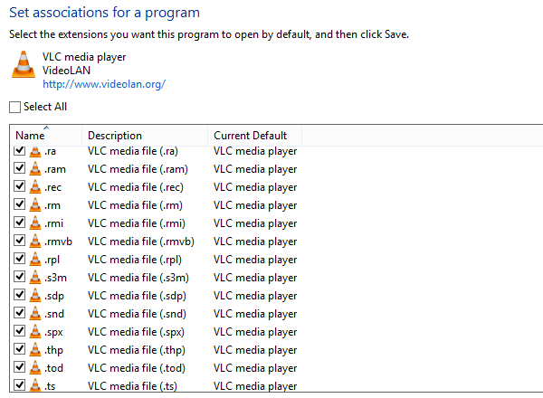The width and height of the screenshot is (543, 398).
Task: Uncheck the .rm extension checkbox
Action: pyautogui.click(x=19, y=204)
